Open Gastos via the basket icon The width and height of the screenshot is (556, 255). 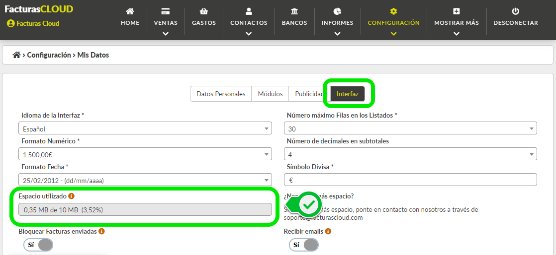203,12
